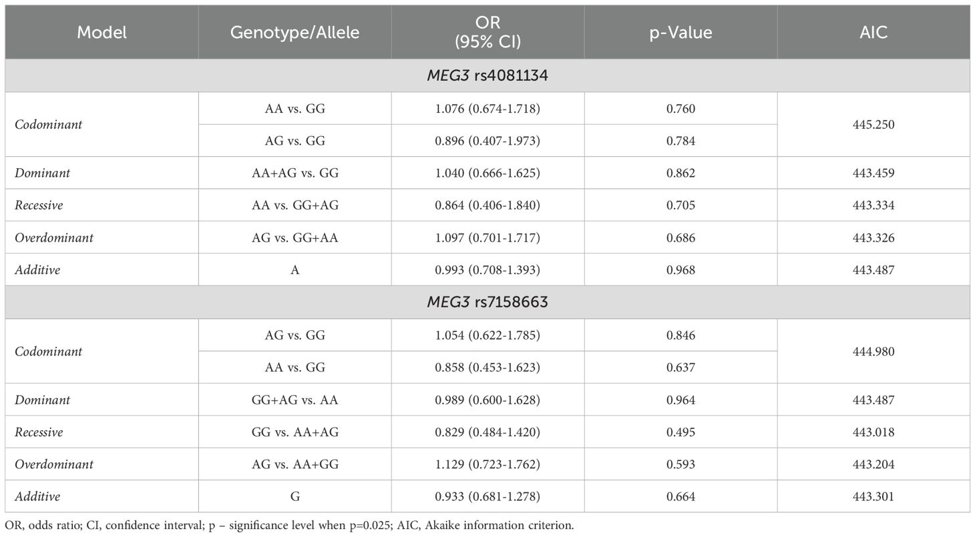Click the Genotype/Allele column header
The width and height of the screenshot is (975, 537).
click(x=295, y=32)
